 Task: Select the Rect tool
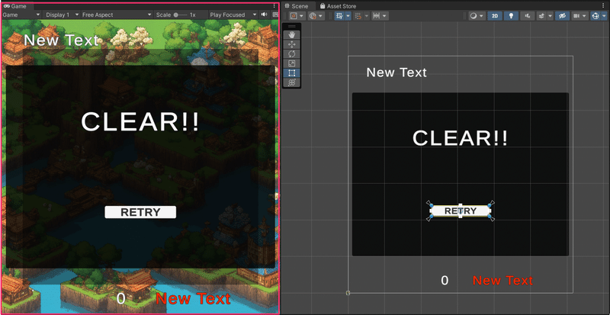click(x=292, y=72)
